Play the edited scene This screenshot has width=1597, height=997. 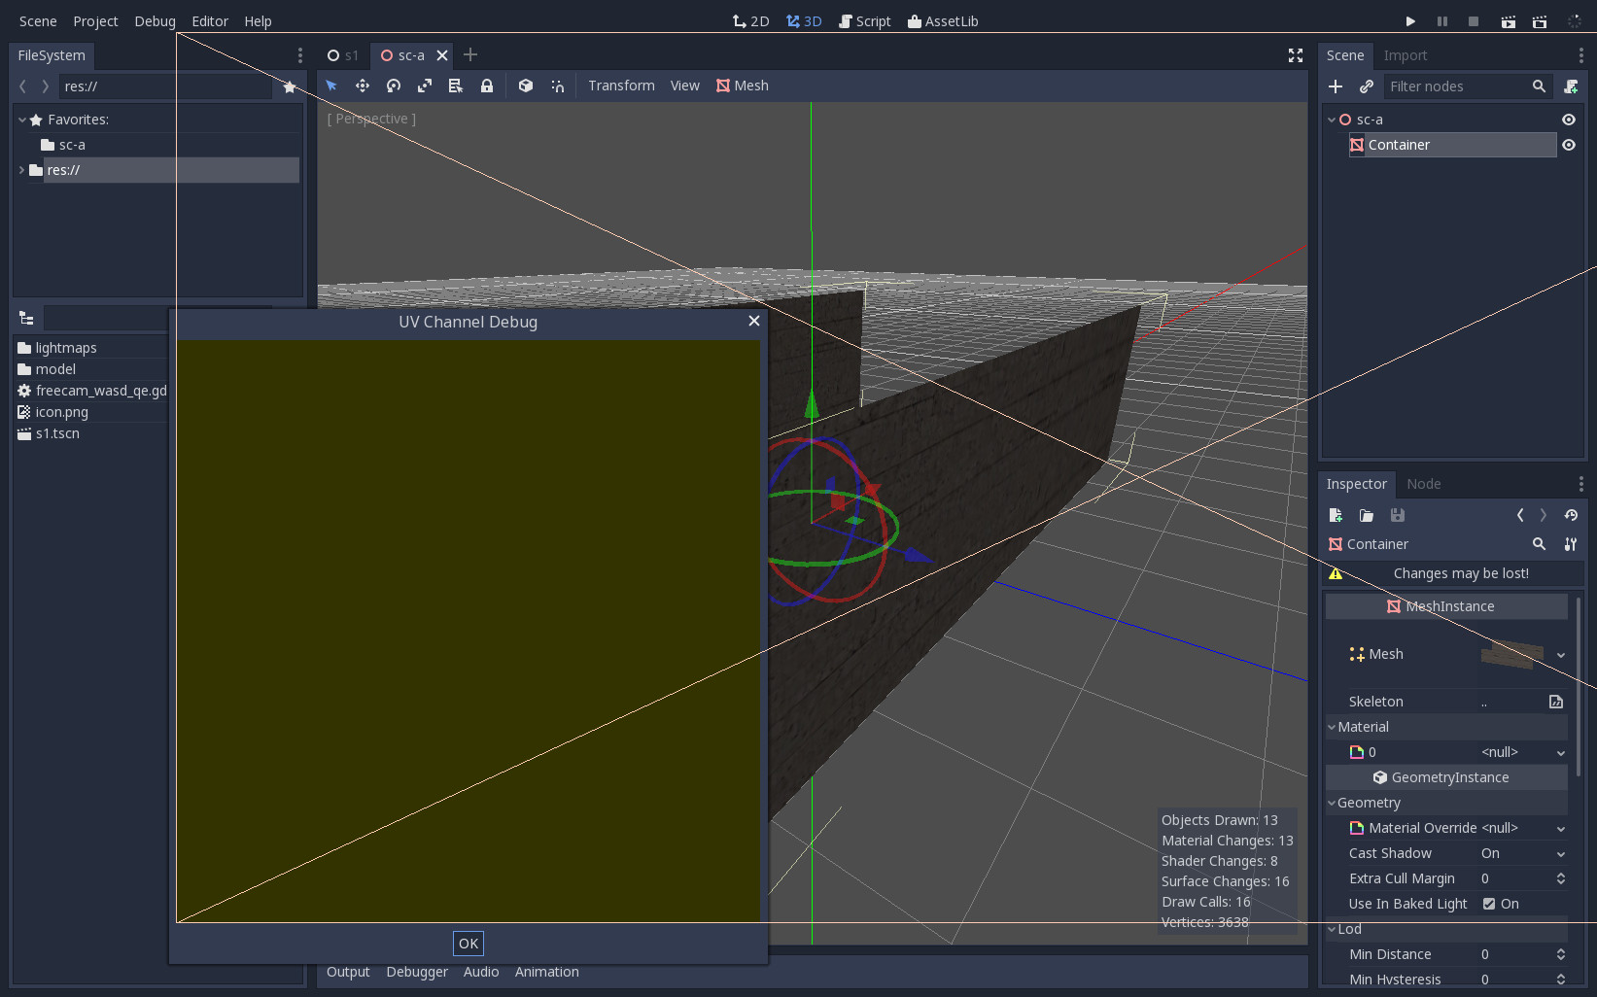click(x=1509, y=21)
